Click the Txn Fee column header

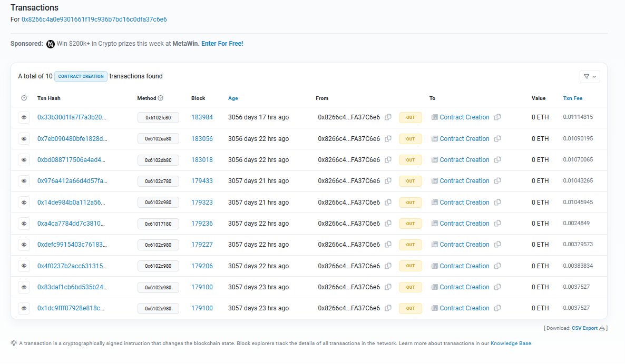pyautogui.click(x=572, y=98)
